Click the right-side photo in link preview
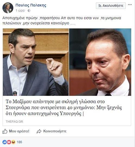The height and width of the screenshot is (147, 135). tap(100, 62)
